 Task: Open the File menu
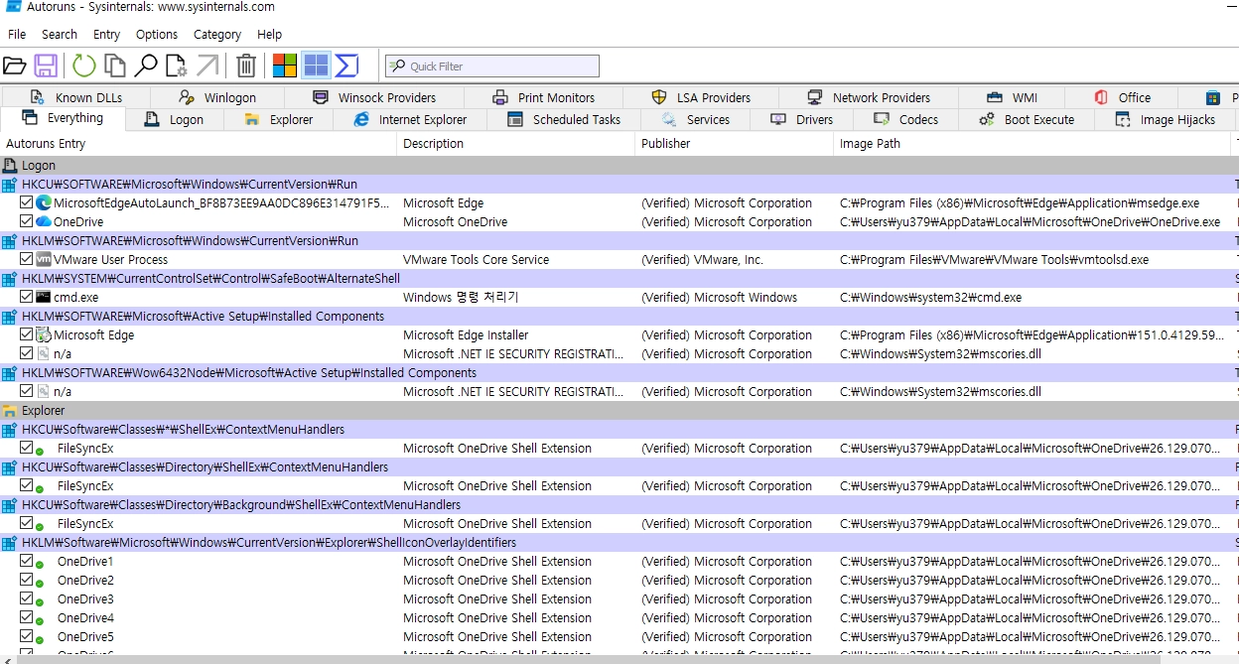click(x=17, y=34)
